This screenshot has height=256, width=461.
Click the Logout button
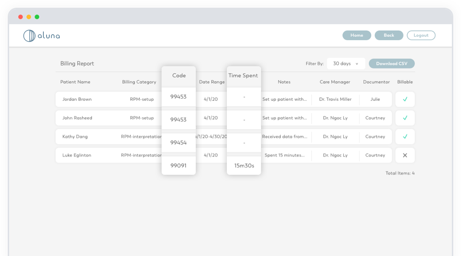[421, 36]
